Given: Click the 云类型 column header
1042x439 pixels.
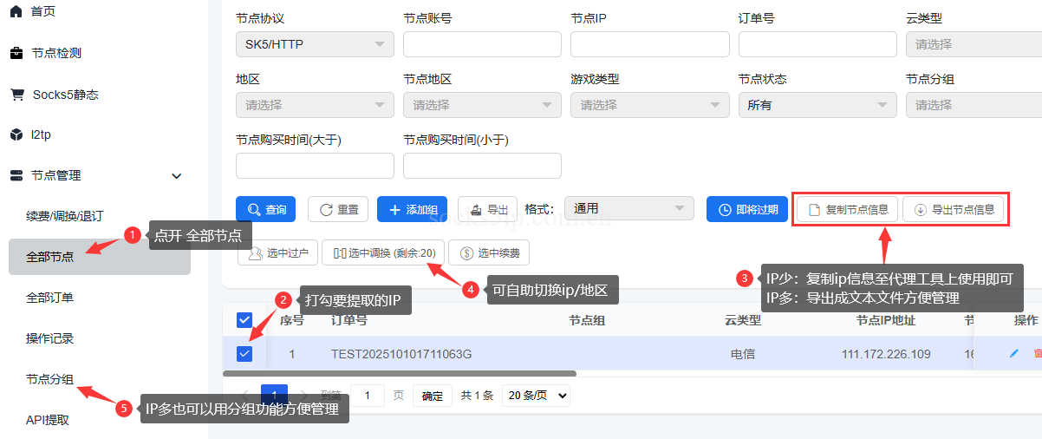Looking at the screenshot, I should click(x=743, y=320).
